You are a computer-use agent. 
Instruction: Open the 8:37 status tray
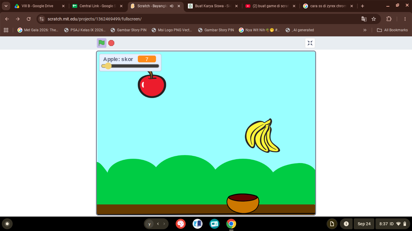point(393,224)
